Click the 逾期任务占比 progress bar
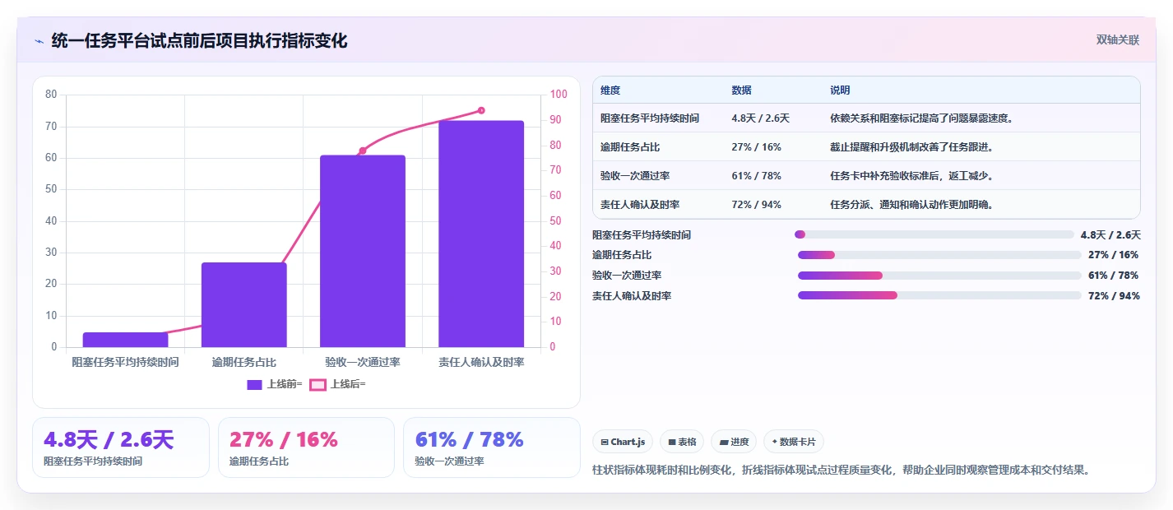This screenshot has width=1173, height=510. coord(939,255)
